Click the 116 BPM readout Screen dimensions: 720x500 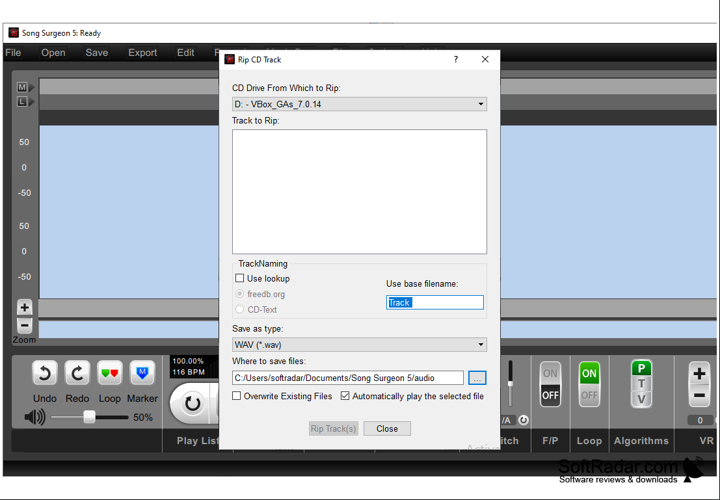tap(188, 372)
